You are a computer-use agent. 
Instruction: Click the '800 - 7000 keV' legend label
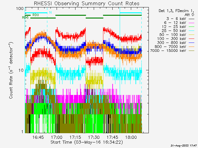[170, 47]
